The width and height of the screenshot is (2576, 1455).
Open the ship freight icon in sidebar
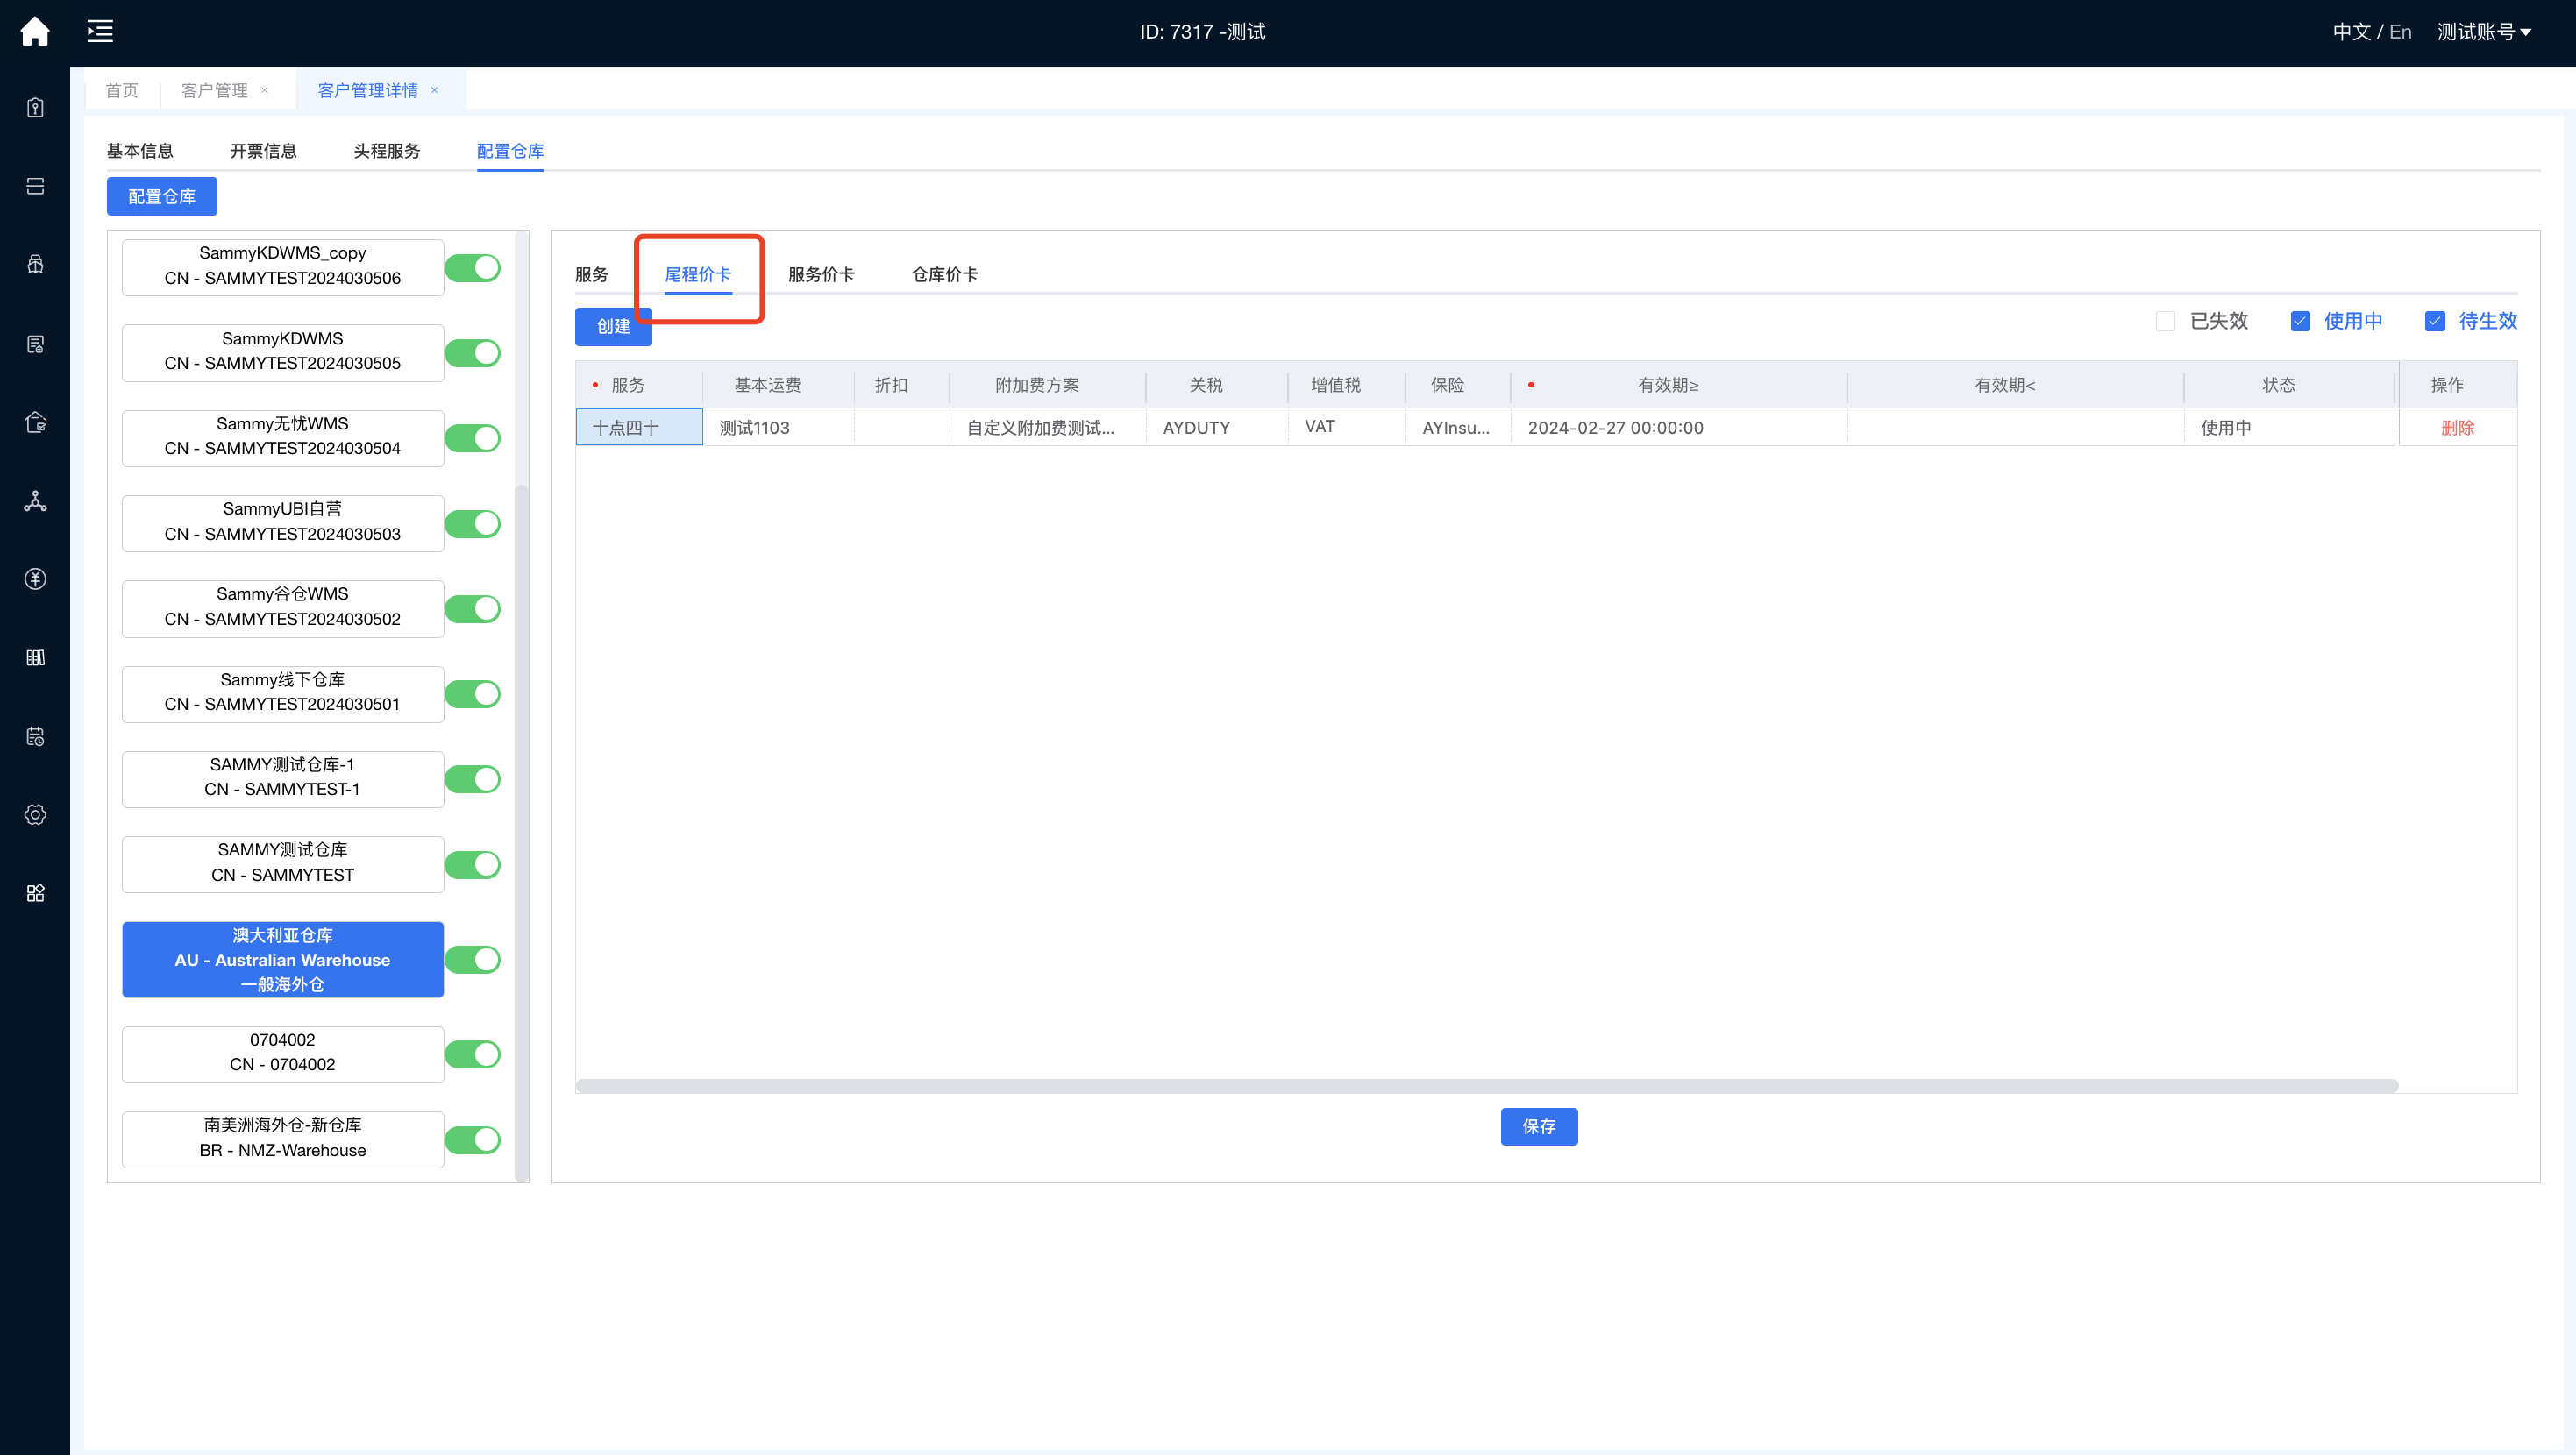click(x=35, y=265)
